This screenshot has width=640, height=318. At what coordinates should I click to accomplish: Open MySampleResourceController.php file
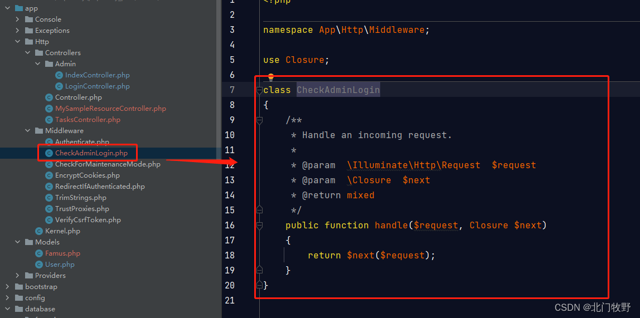(110, 109)
